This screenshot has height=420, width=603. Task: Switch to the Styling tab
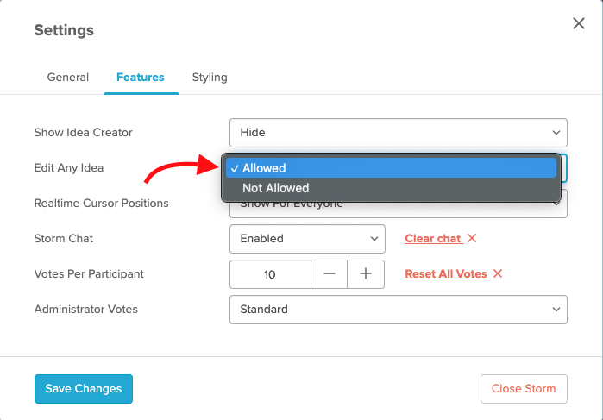(x=210, y=78)
